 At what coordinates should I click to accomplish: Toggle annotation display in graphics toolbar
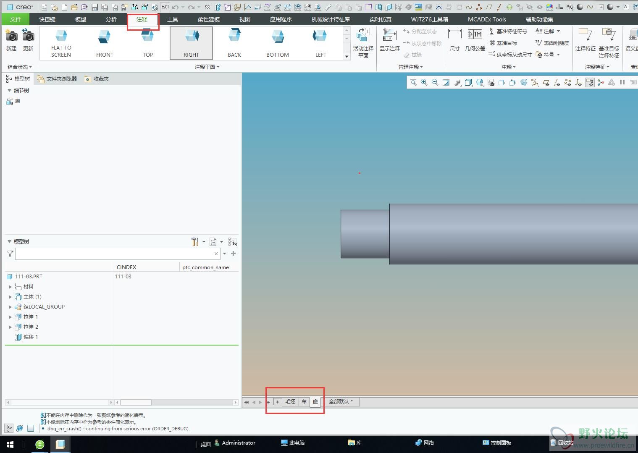click(590, 82)
